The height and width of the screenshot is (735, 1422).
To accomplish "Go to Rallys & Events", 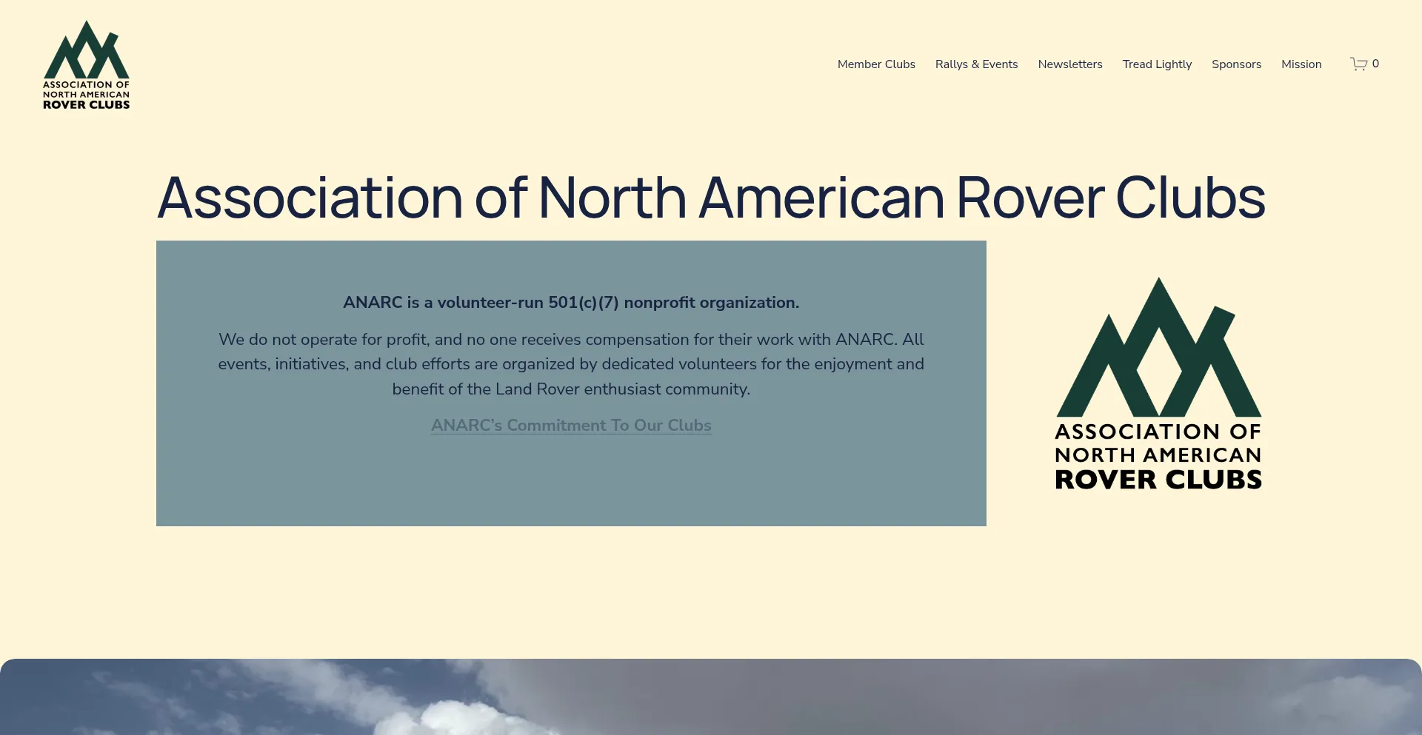I will tap(976, 64).
